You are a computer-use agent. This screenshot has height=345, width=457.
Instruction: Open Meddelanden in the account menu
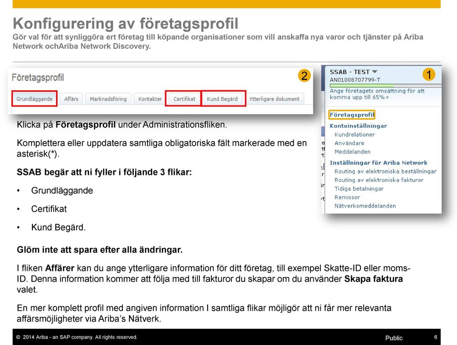coord(352,152)
